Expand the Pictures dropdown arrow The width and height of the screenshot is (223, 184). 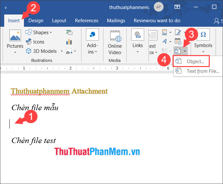[x=15, y=52]
